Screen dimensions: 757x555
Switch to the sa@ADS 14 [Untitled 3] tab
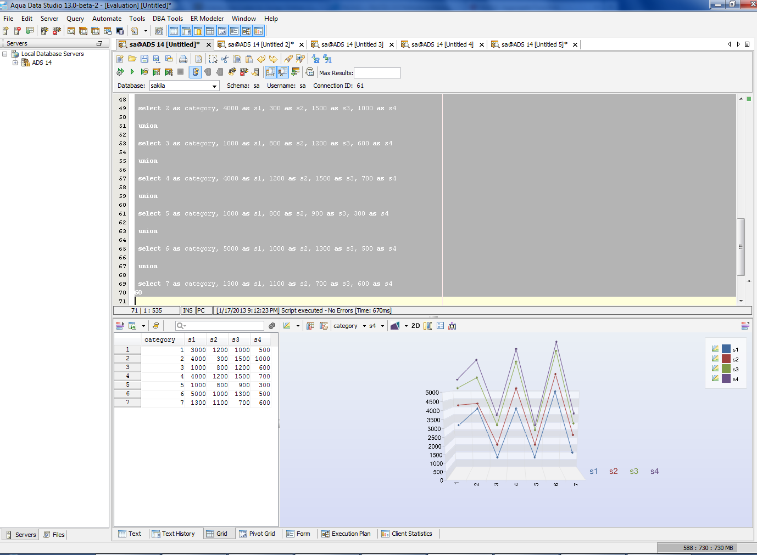(x=352, y=44)
